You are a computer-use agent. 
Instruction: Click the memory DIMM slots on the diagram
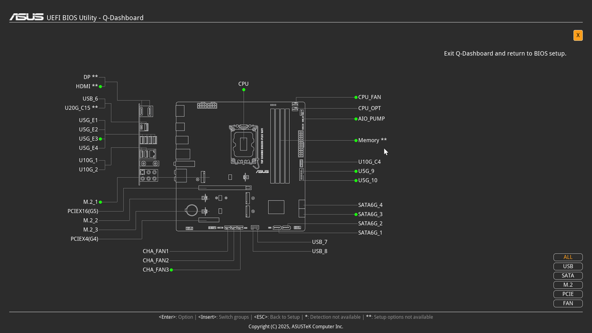(280, 147)
